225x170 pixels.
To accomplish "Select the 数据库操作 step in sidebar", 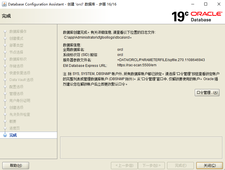I will [x=18, y=31].
